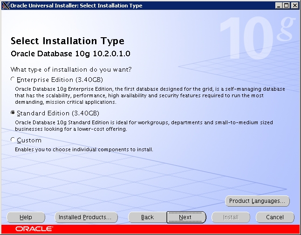Click the greyed-out Install button
The image size is (301, 235).
coord(231,217)
